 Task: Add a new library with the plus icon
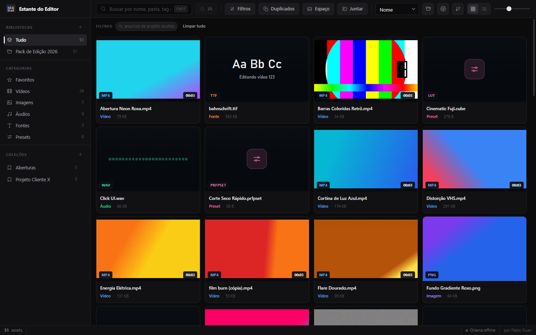pyautogui.click(x=80, y=27)
